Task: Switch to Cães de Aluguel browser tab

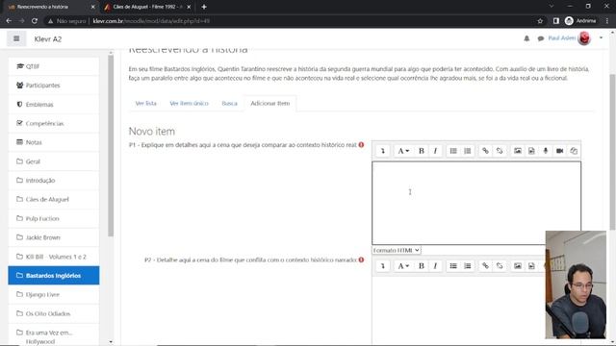Action: [147, 7]
